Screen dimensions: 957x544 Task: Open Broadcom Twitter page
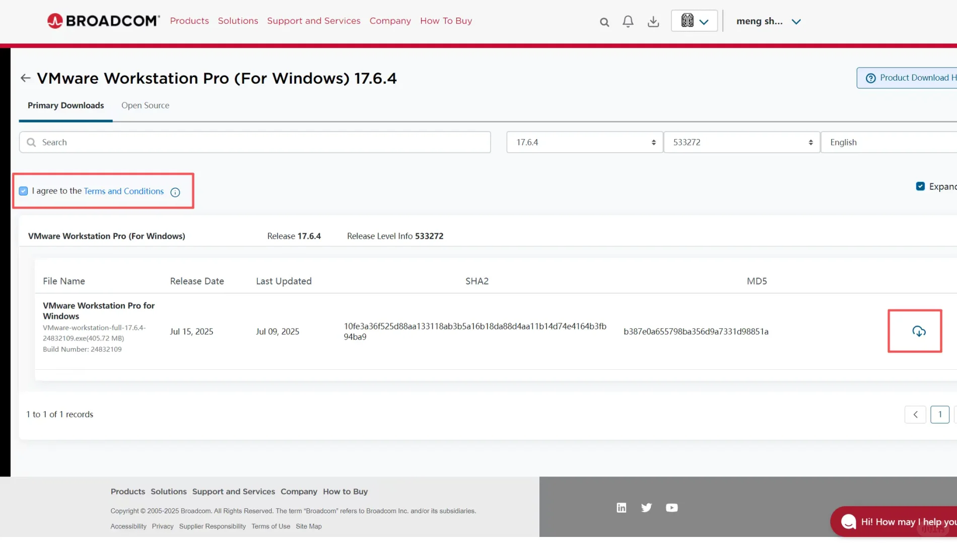(x=647, y=508)
